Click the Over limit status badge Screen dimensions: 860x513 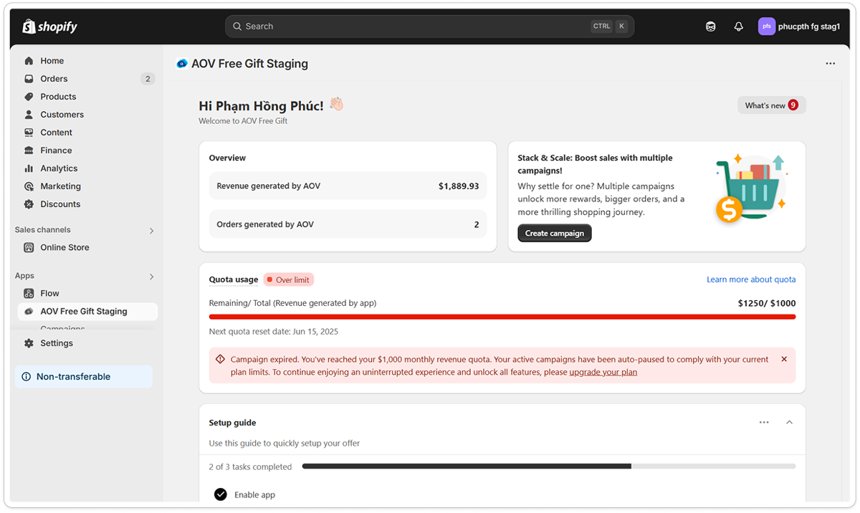[289, 280]
